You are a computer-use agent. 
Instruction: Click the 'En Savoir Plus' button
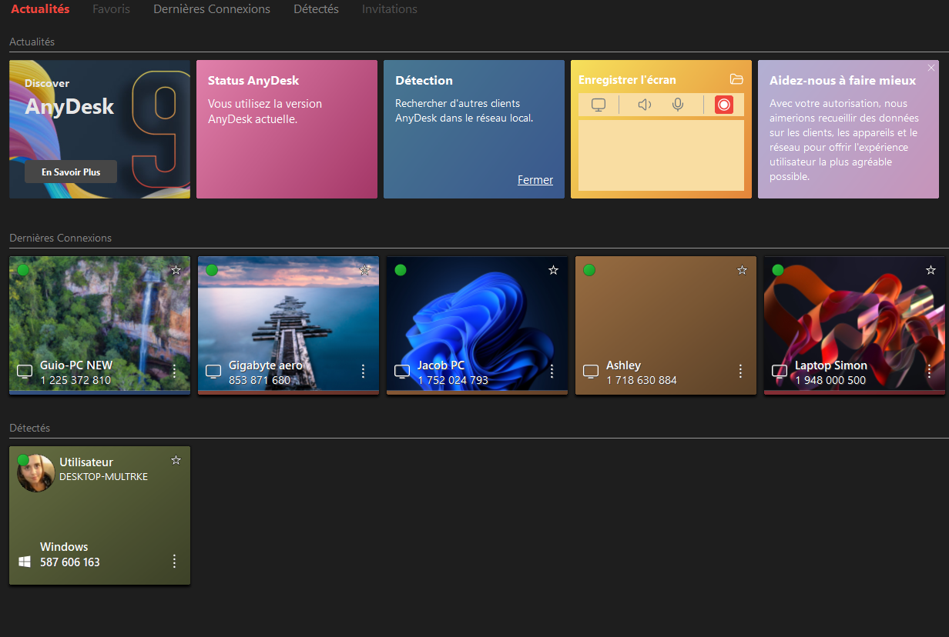click(x=71, y=172)
